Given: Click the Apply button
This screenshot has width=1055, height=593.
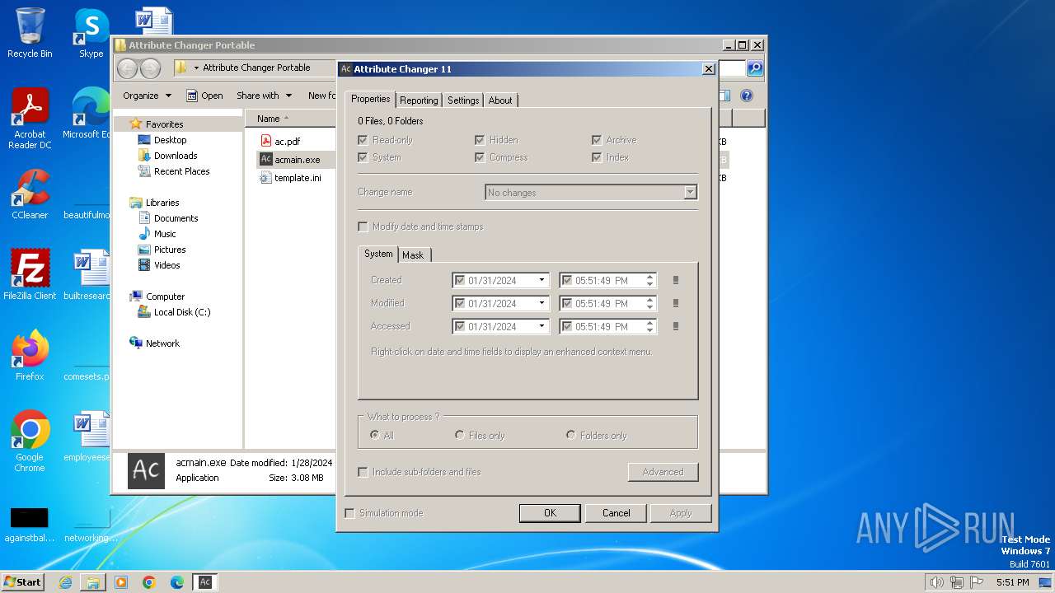Looking at the screenshot, I should (x=681, y=513).
